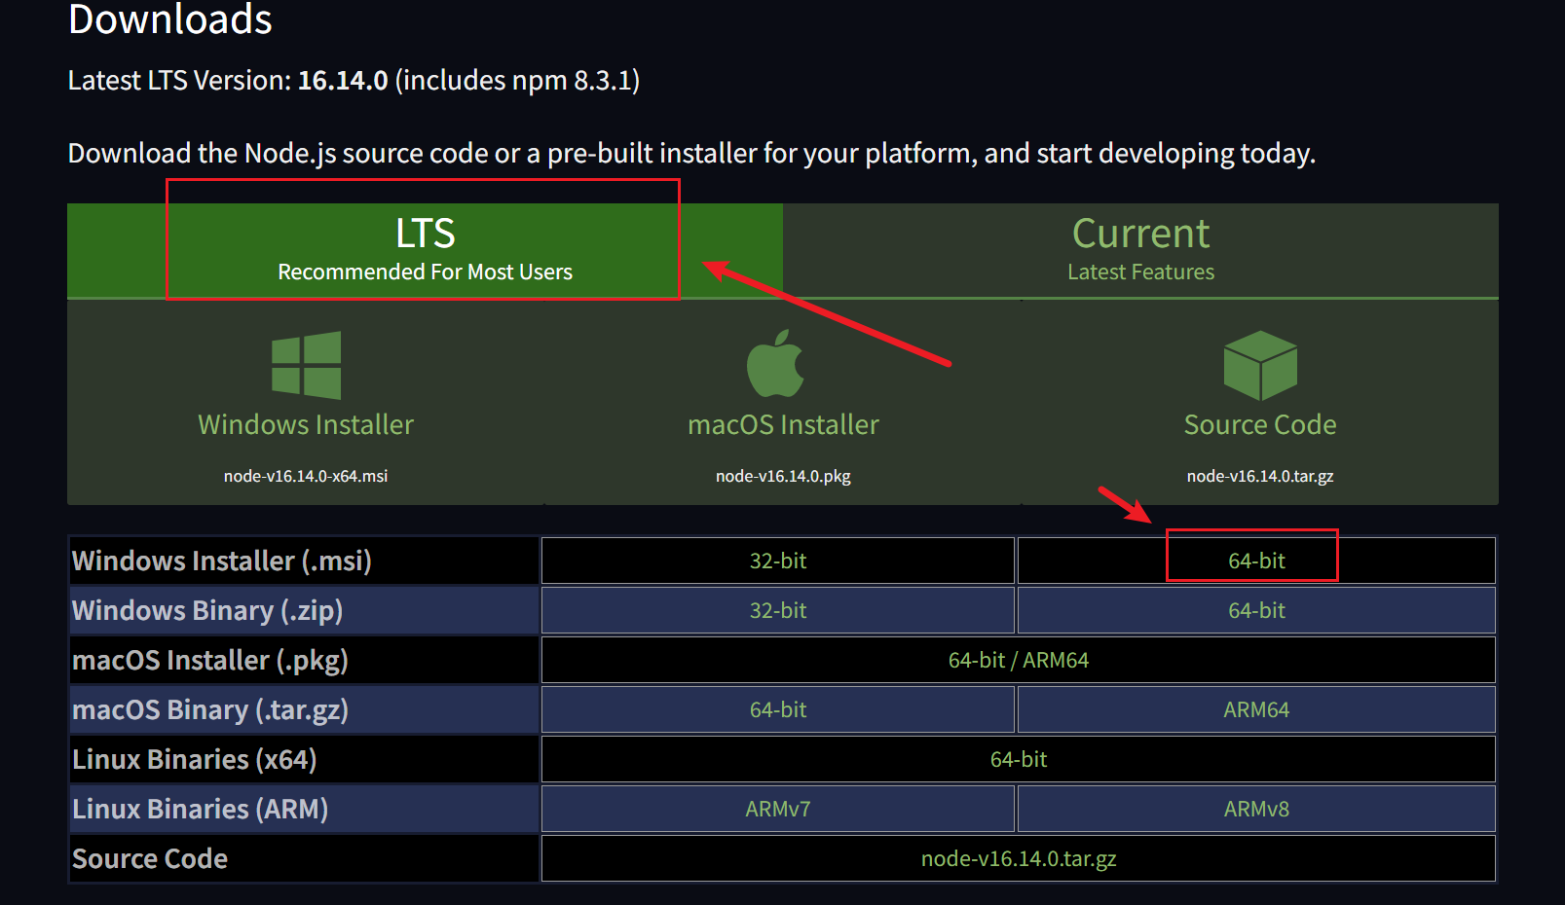
Task: Open the Windows Installer heading link
Action: click(x=306, y=424)
